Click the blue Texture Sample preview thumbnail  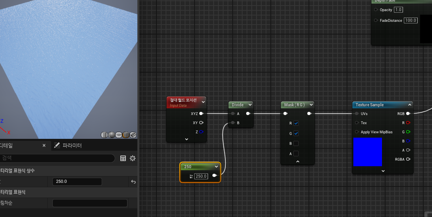click(x=368, y=152)
